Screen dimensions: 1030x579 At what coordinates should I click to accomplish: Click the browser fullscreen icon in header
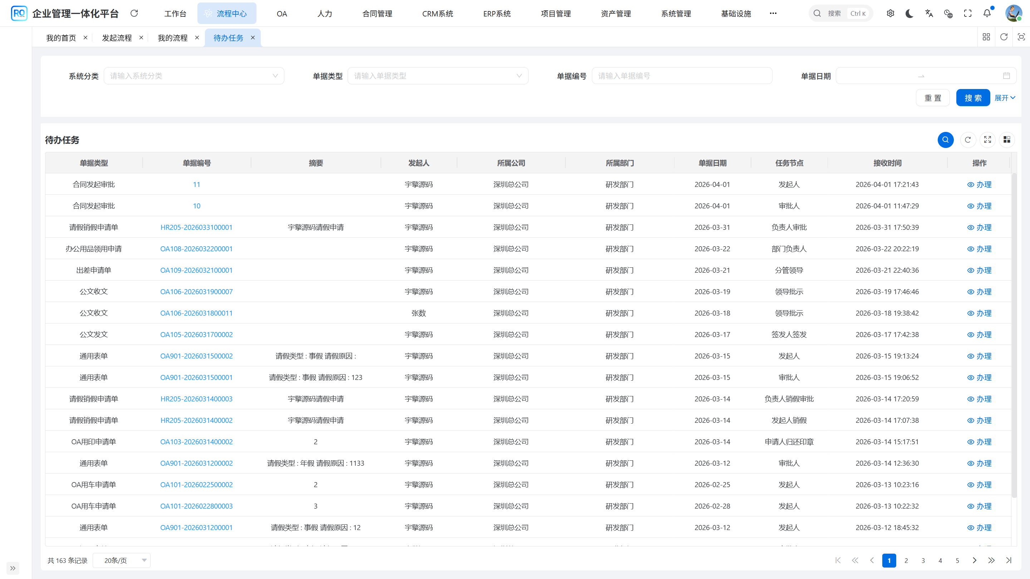point(968,13)
